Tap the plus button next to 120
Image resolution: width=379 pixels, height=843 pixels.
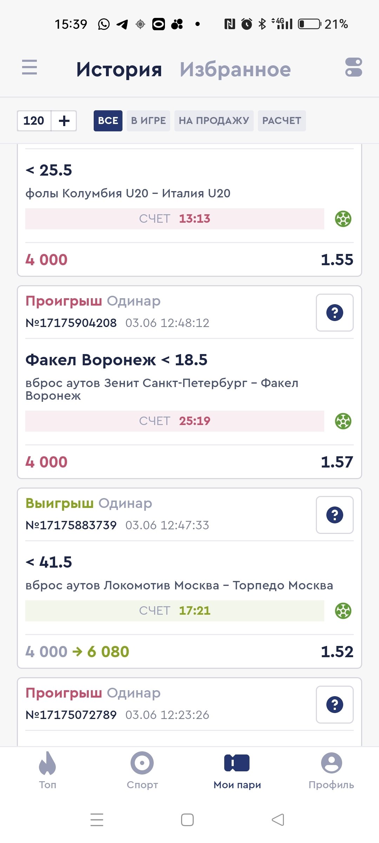64,121
